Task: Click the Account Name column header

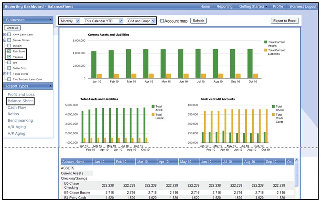Action: coord(73,162)
